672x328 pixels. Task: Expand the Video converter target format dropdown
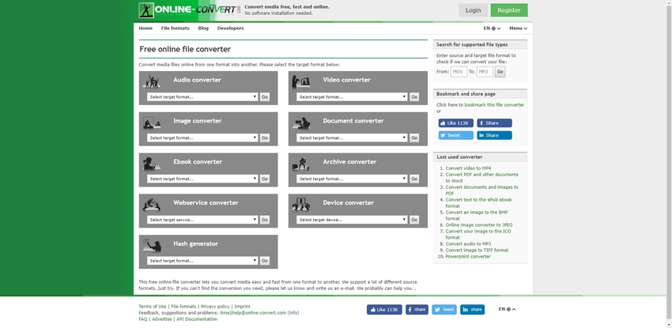tap(352, 96)
